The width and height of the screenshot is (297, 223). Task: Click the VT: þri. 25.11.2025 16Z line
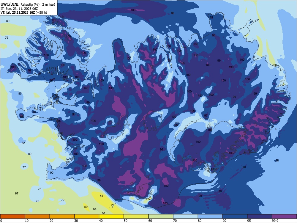pos(24,12)
